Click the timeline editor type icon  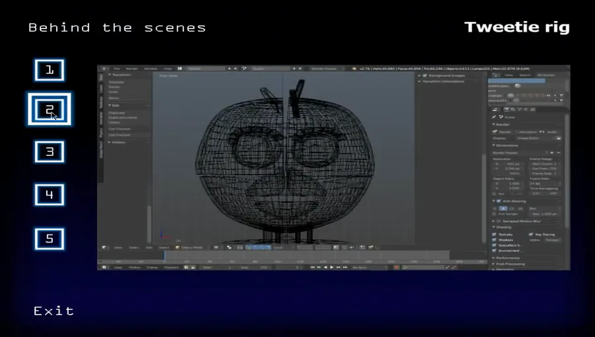click(x=104, y=267)
